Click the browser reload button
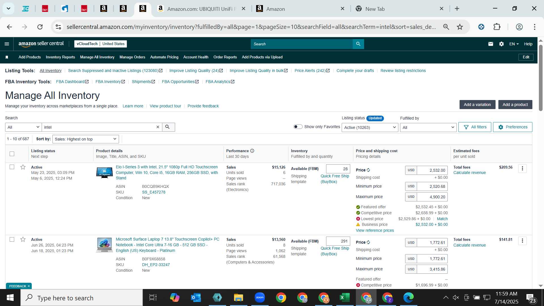Viewport: 544px width, 306px height. pyautogui.click(x=40, y=27)
